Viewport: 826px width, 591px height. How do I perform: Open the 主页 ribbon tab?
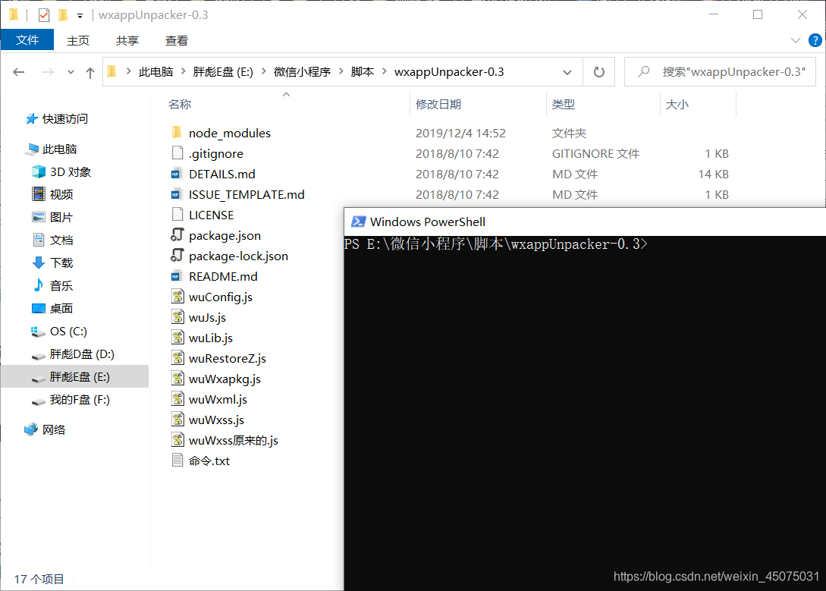coord(78,40)
